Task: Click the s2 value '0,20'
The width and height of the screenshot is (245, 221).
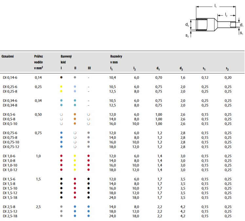Action: [228, 78]
